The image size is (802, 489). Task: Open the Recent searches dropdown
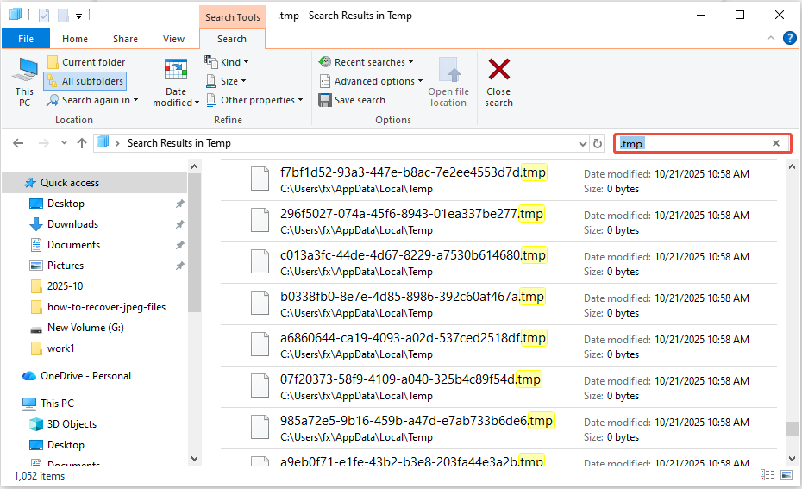[367, 62]
